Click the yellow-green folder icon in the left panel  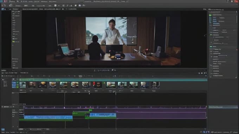tap(14, 41)
